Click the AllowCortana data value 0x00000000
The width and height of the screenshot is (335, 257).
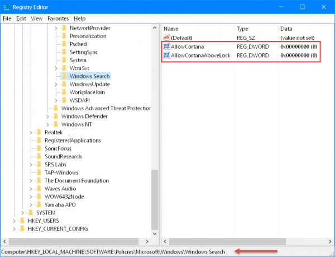click(299, 46)
